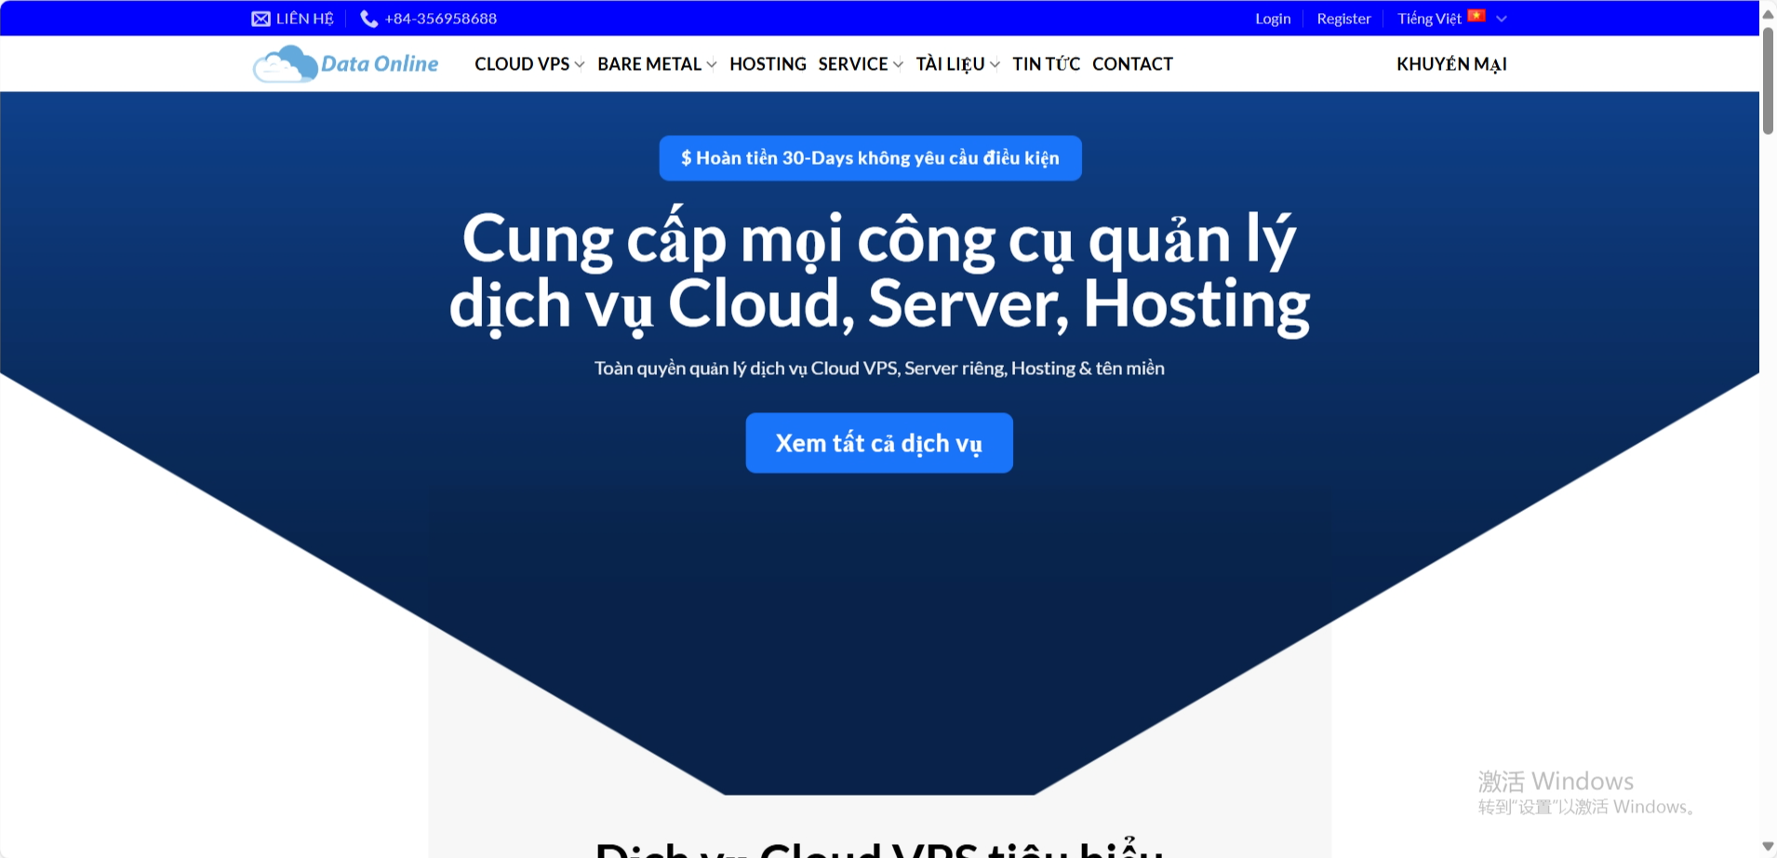Select CONTACT in the navigation bar
The image size is (1777, 858).
click(1132, 64)
